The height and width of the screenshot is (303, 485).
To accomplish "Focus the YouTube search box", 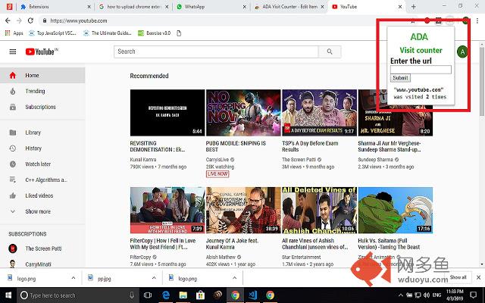I will tap(216, 52).
